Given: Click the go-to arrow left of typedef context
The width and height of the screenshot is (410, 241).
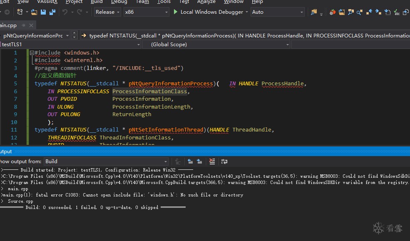Looking at the screenshot, I should click(84, 35).
